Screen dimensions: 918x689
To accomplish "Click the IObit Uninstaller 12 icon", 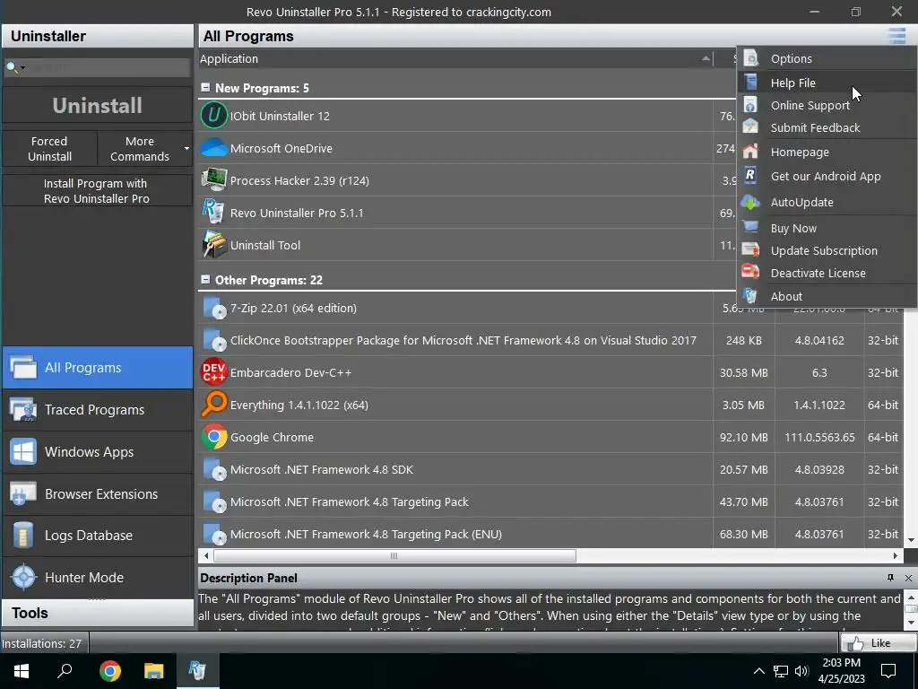I will 213,116.
